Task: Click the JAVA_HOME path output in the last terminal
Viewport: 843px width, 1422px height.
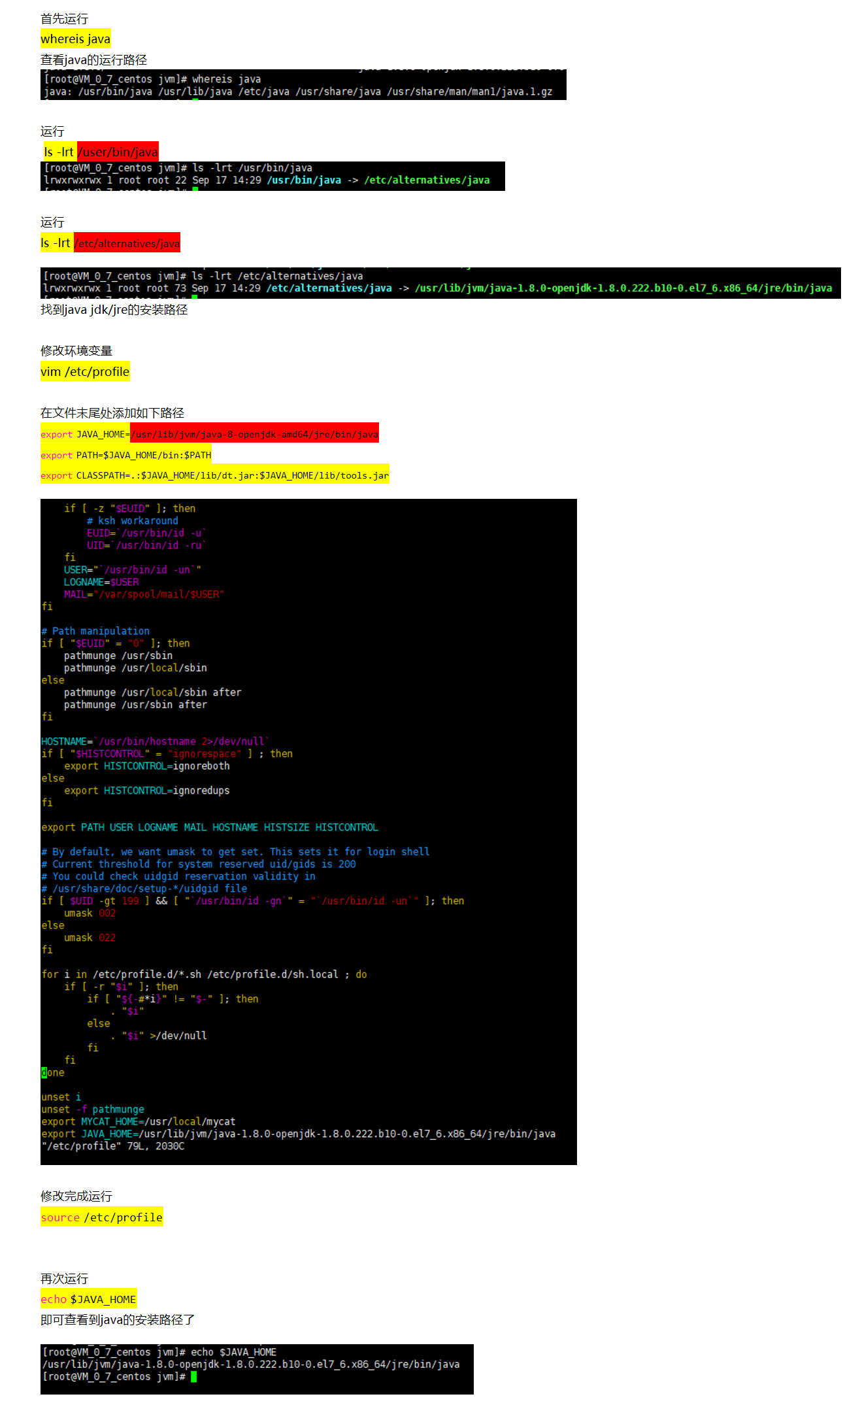Action: (251, 1364)
